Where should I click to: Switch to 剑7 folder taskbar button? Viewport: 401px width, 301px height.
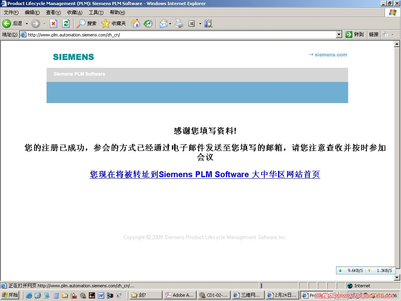[146, 295]
